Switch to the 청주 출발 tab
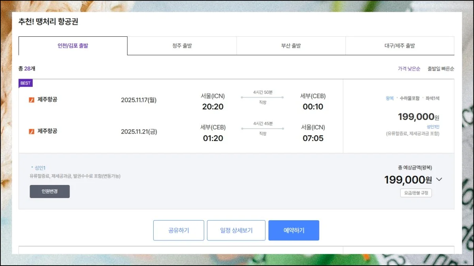 182,46
